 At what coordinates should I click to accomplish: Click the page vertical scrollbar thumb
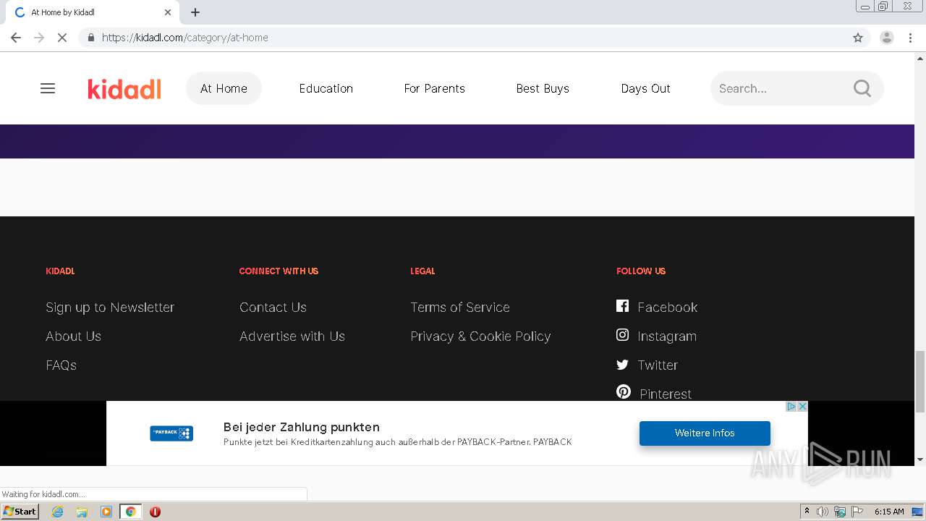(x=920, y=381)
